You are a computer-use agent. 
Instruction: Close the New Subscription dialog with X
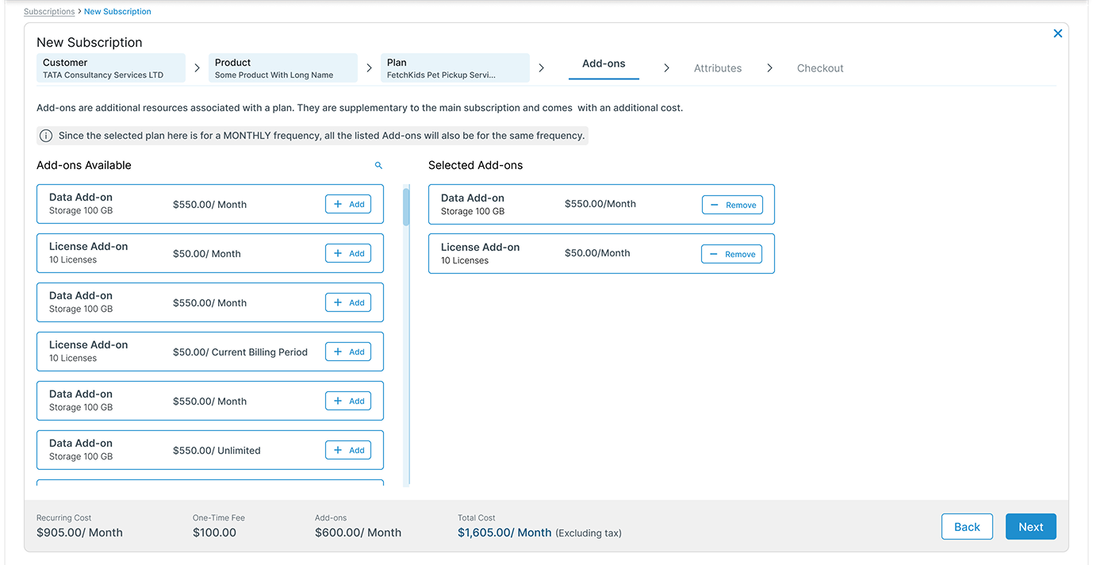pyautogui.click(x=1057, y=33)
